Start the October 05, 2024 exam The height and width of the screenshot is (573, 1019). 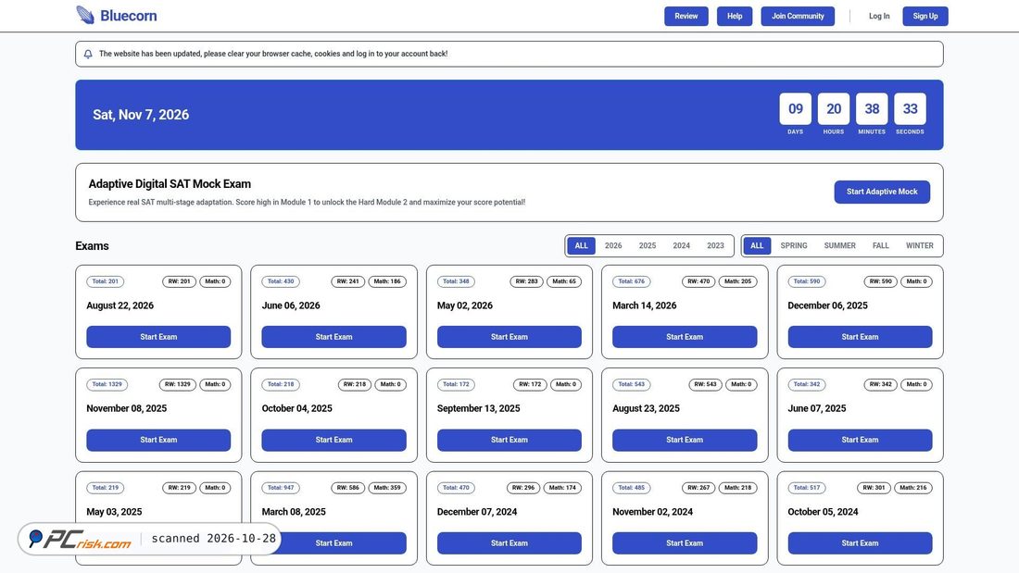click(x=860, y=543)
